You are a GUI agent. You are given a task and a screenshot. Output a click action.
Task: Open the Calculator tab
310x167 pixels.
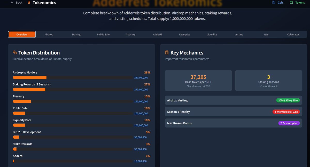point(293,34)
